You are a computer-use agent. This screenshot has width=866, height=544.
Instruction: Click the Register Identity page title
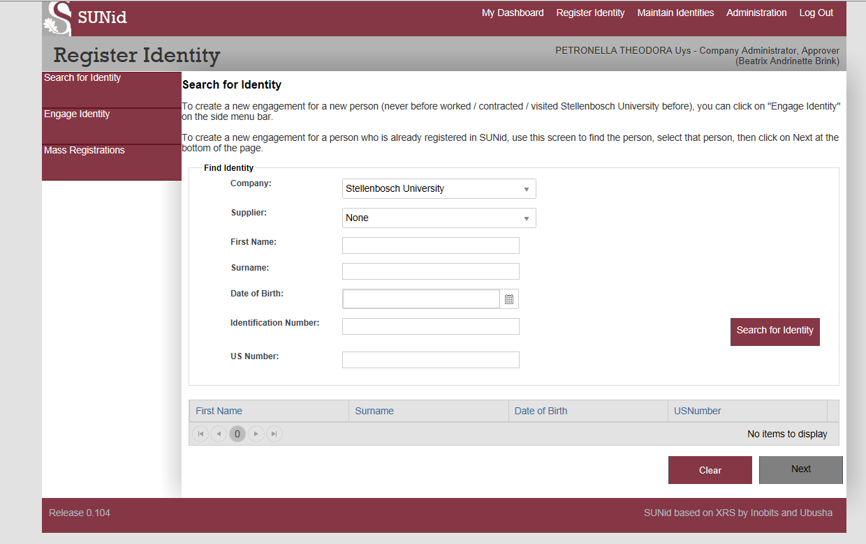[137, 55]
